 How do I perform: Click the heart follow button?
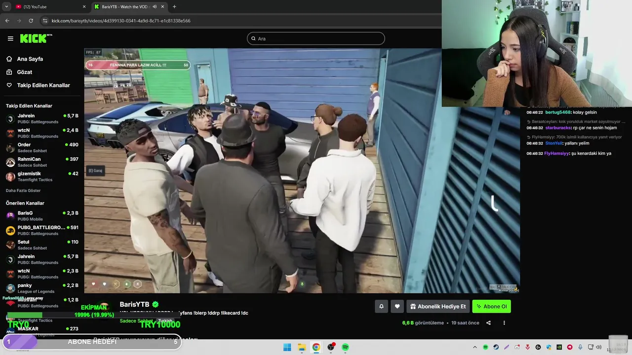coord(397,306)
